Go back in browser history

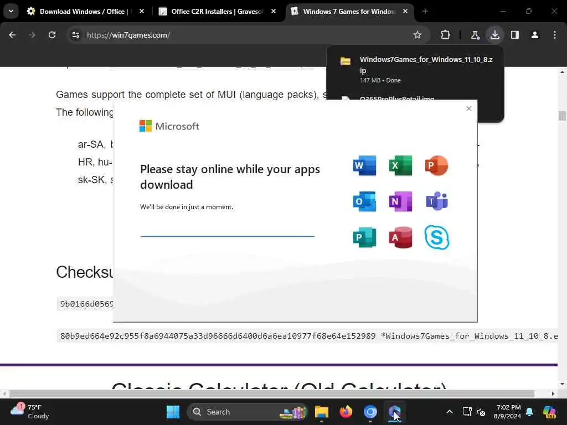[12, 35]
